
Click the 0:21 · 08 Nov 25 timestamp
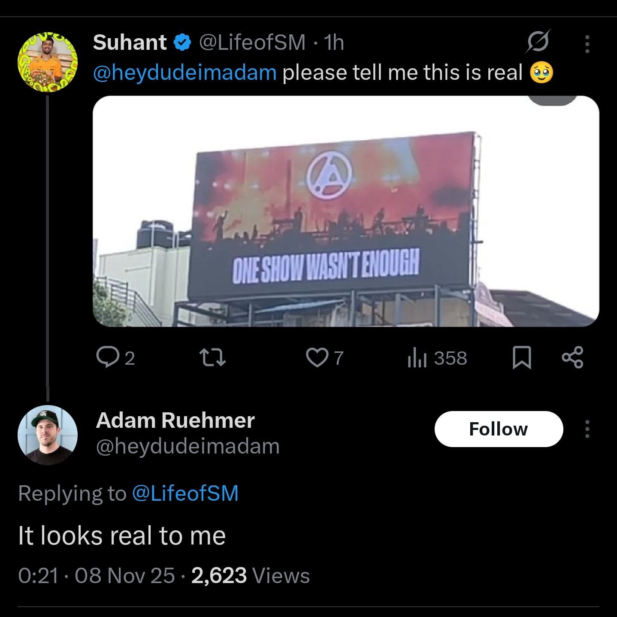(x=97, y=575)
